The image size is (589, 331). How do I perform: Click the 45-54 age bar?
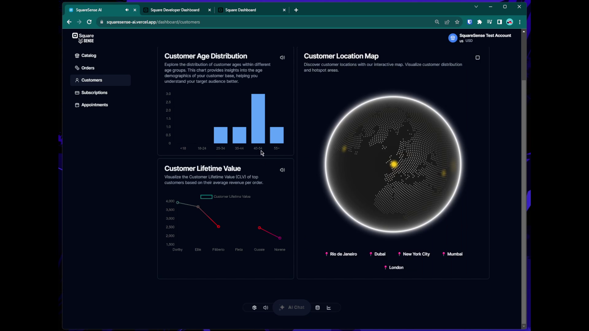[258, 119]
